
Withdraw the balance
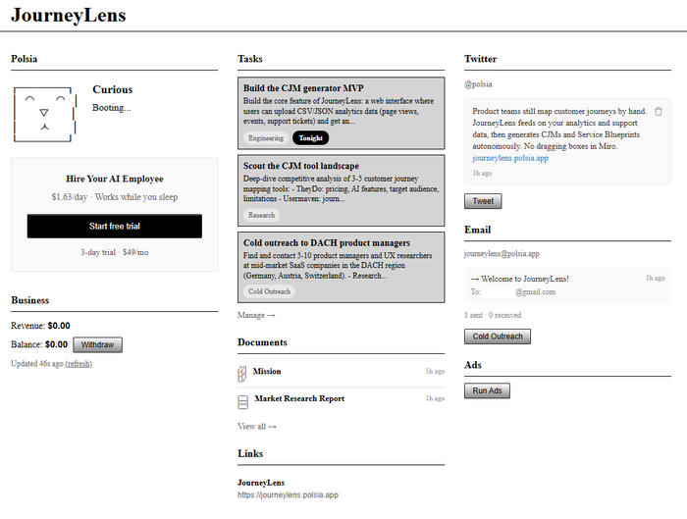(98, 344)
